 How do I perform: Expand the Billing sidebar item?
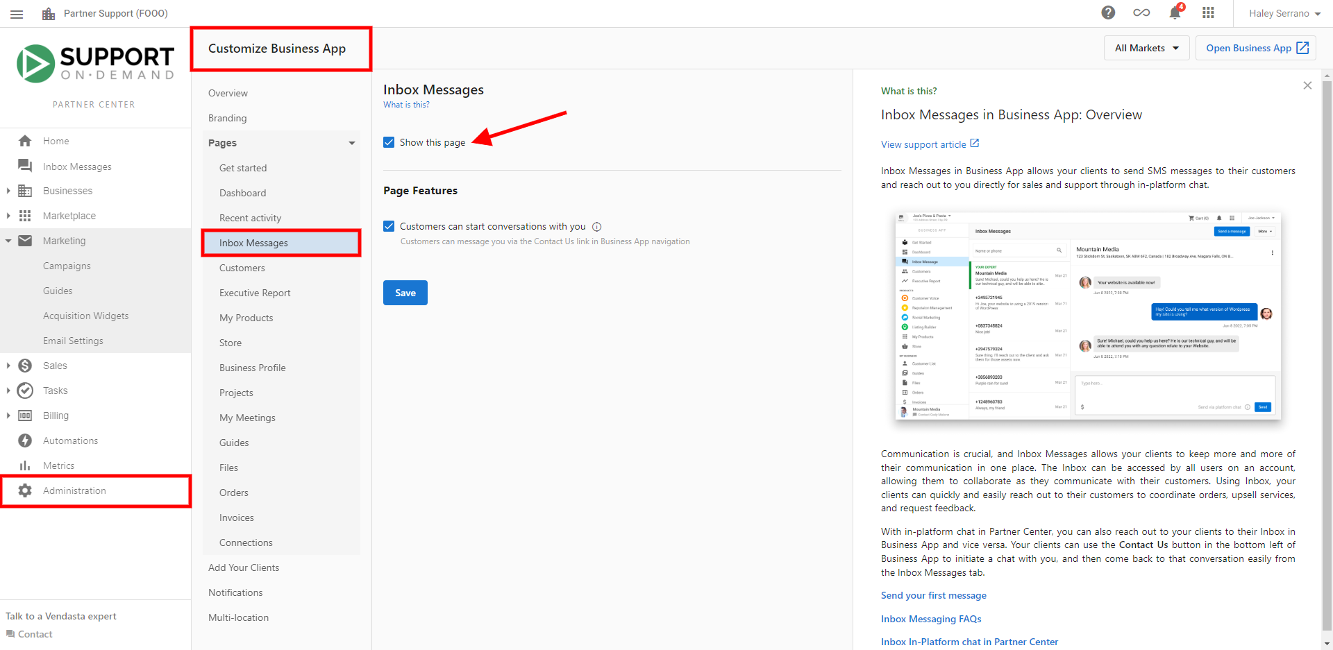[x=8, y=416]
